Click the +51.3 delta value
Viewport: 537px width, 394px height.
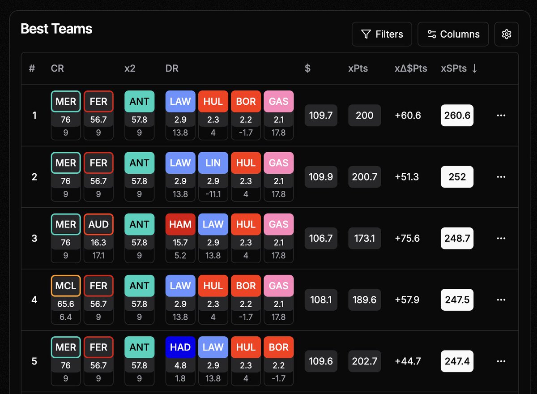407,177
